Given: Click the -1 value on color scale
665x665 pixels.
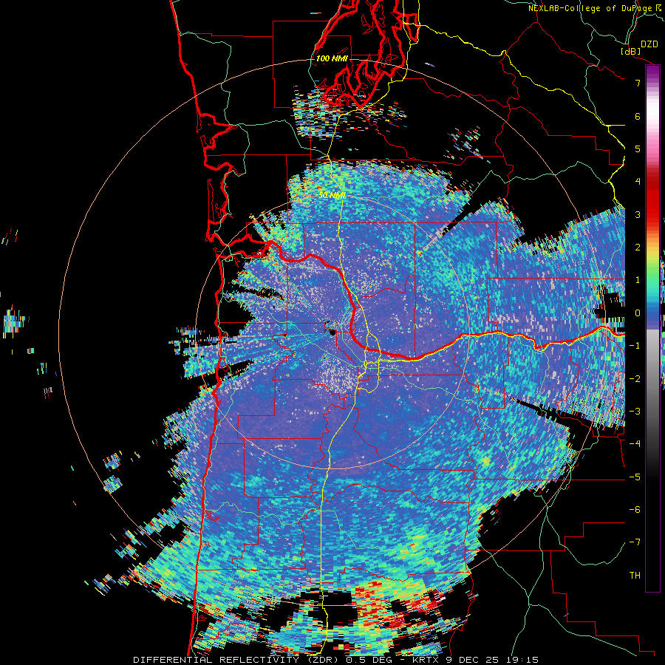Looking at the screenshot, I should coord(635,346).
